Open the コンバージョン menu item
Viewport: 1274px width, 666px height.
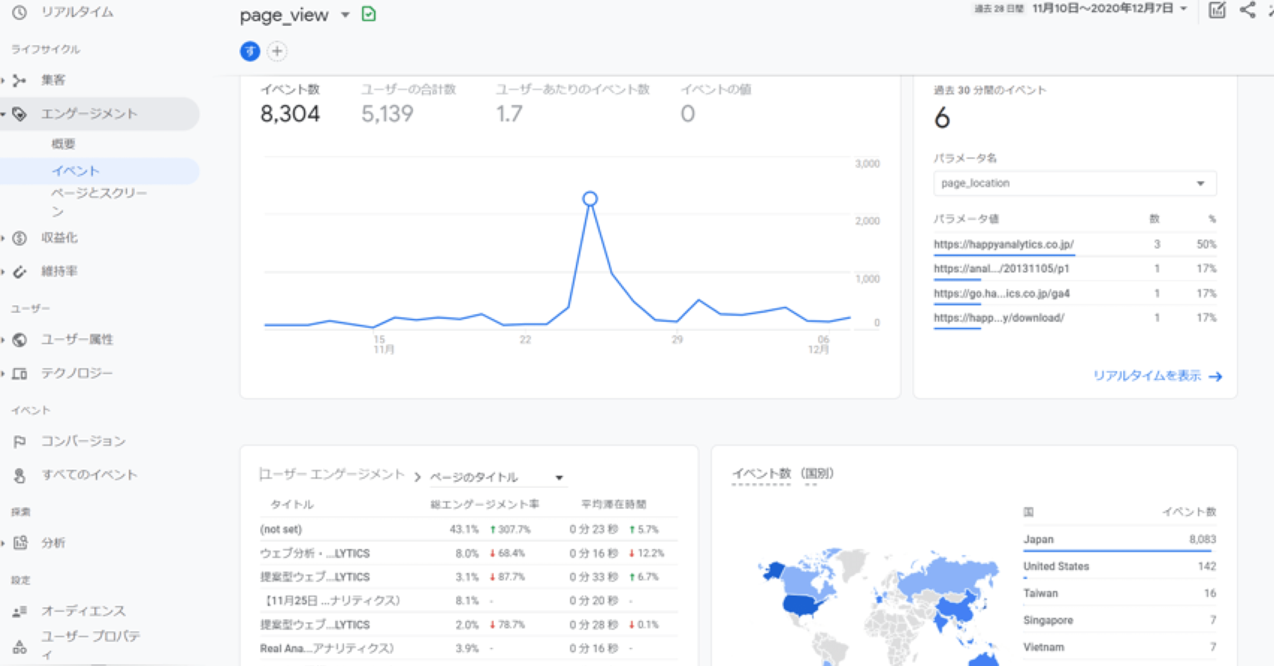click(83, 441)
